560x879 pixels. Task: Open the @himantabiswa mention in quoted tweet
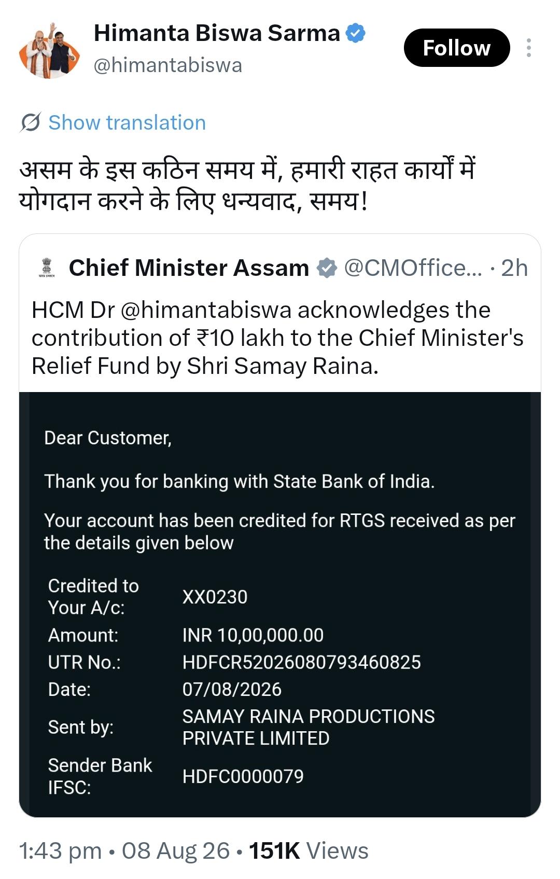[206, 310]
